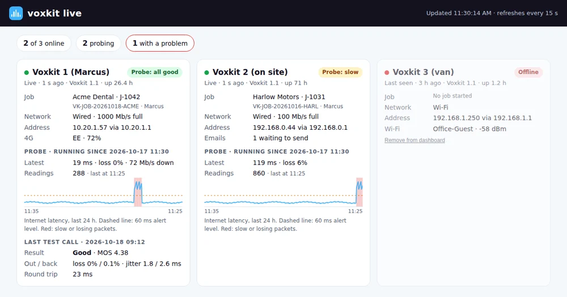567x297 pixels.
Task: Click 'loss 0% / 0.1% · jitter 1.8 / 2.6 ms'
Action: [127, 264]
